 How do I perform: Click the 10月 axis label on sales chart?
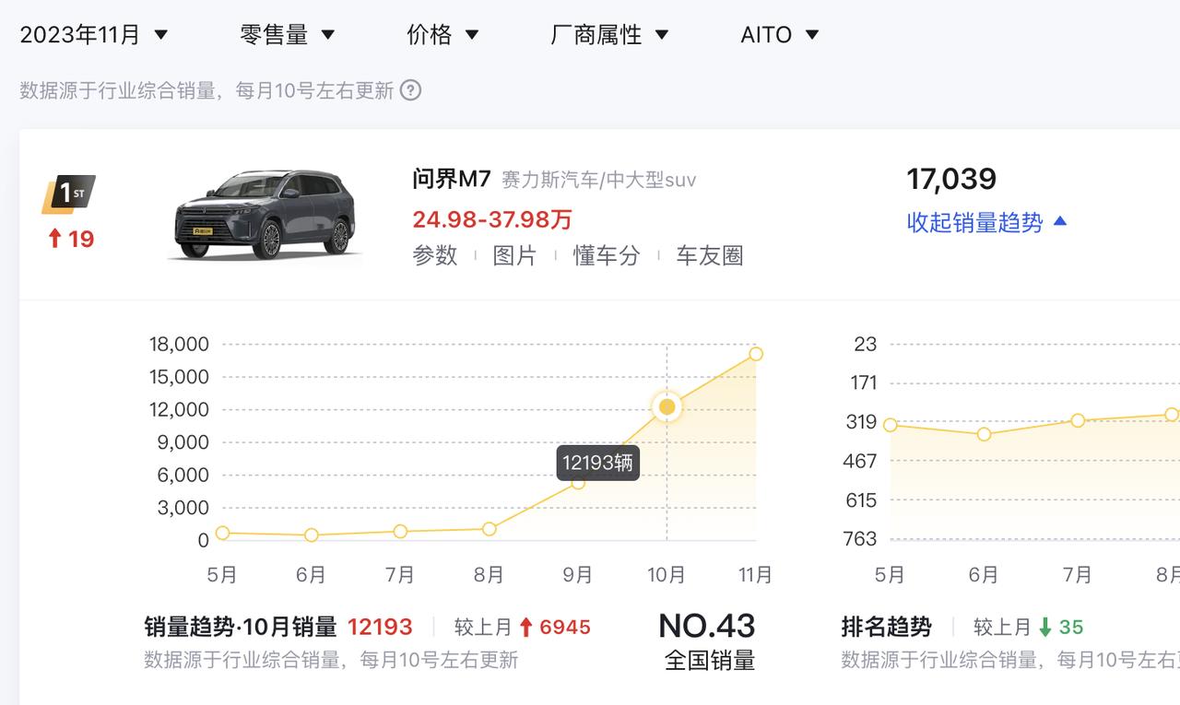coord(667,575)
